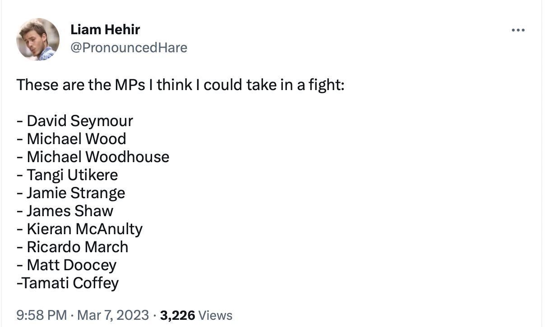Click the David Seymour line
554x327 pixels.
pyautogui.click(x=80, y=121)
